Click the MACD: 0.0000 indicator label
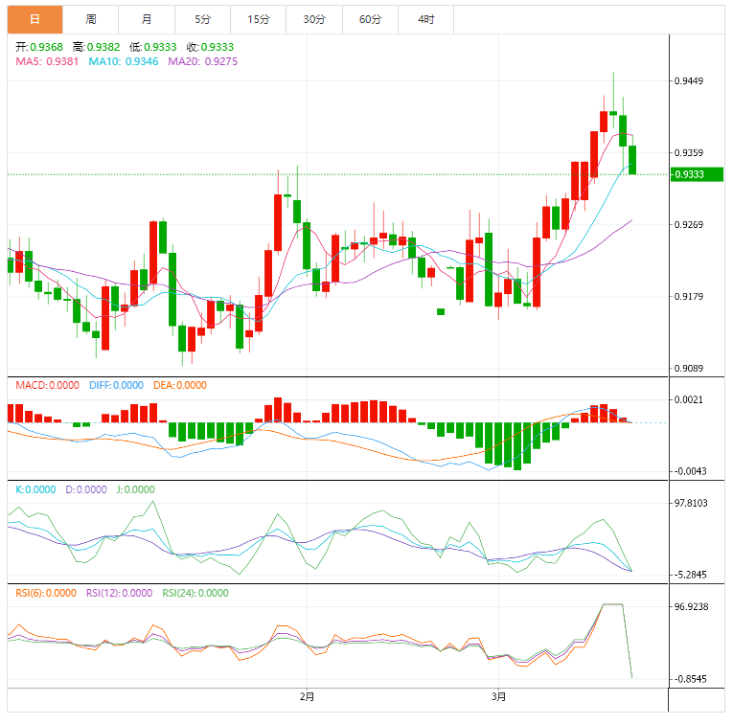Image resolution: width=733 pixels, height=725 pixels. (47, 385)
